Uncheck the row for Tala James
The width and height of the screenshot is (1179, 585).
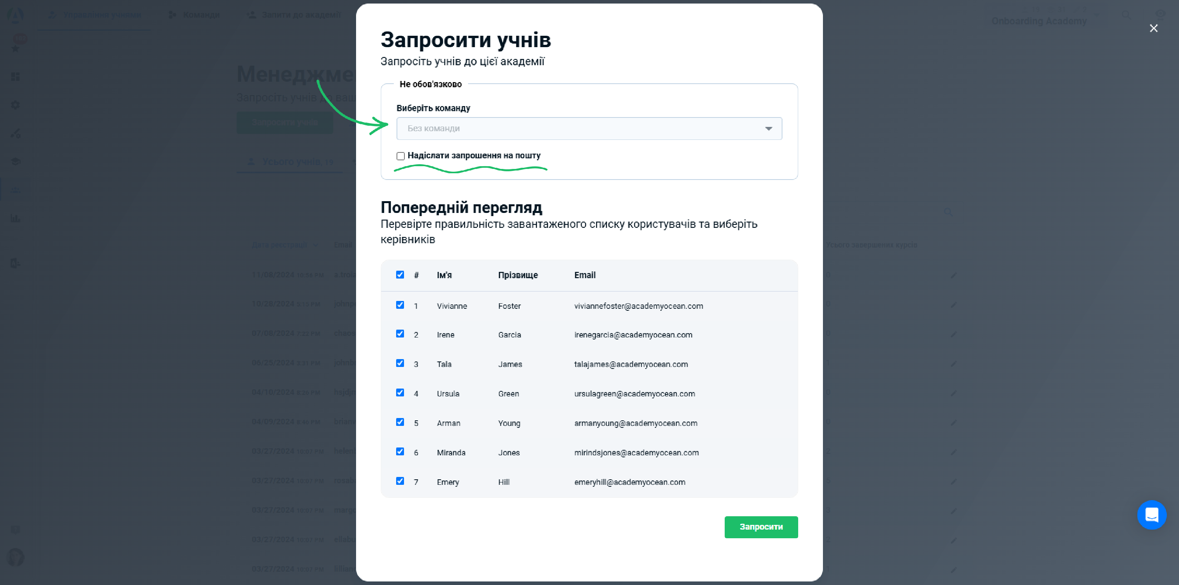pos(400,363)
